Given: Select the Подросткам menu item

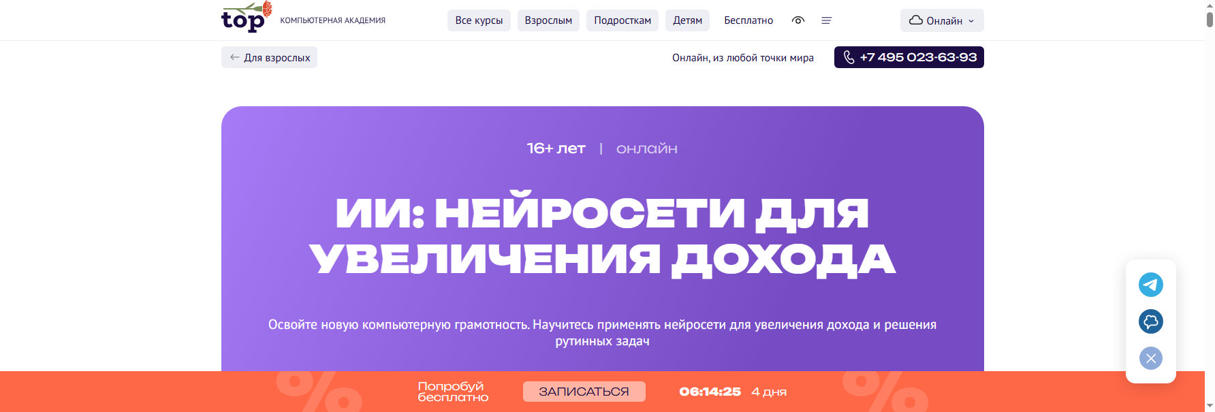Looking at the screenshot, I should click(622, 20).
